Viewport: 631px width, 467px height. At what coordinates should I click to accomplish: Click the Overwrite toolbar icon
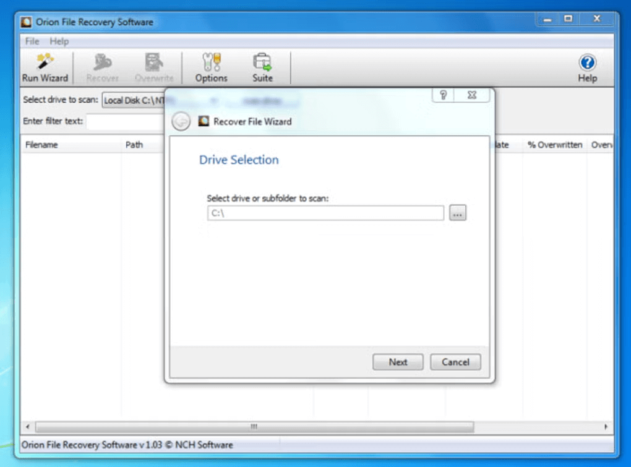tap(153, 67)
